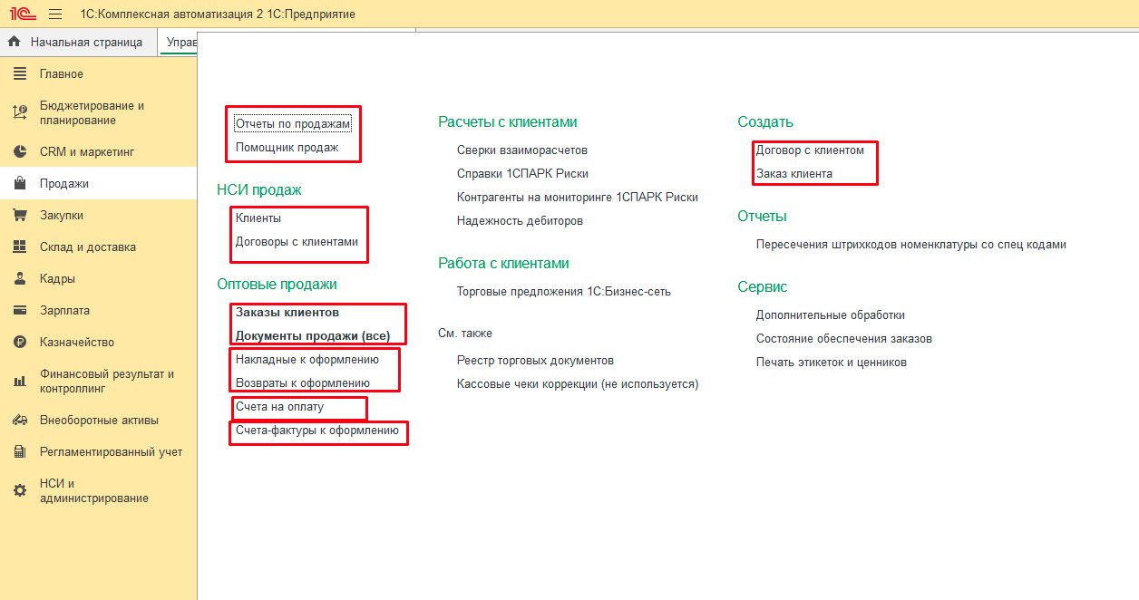Click the 1C logo icon
Viewport: 1139px width, 600px height.
tap(22, 15)
